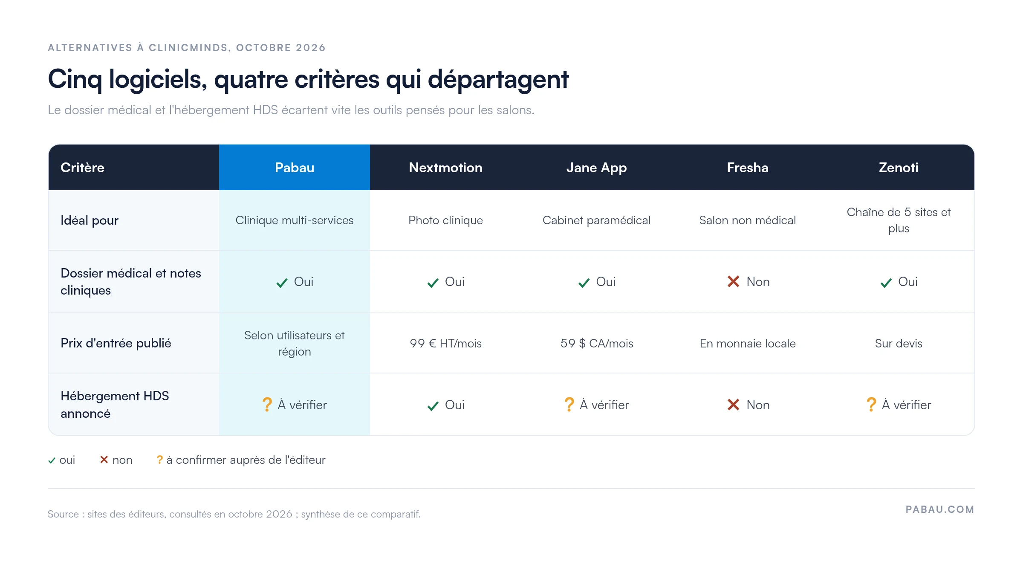Screen dimensions: 1023x567
Task: Click the legend text 'à confirmer auprès de l'éditeur'
Action: (x=246, y=460)
